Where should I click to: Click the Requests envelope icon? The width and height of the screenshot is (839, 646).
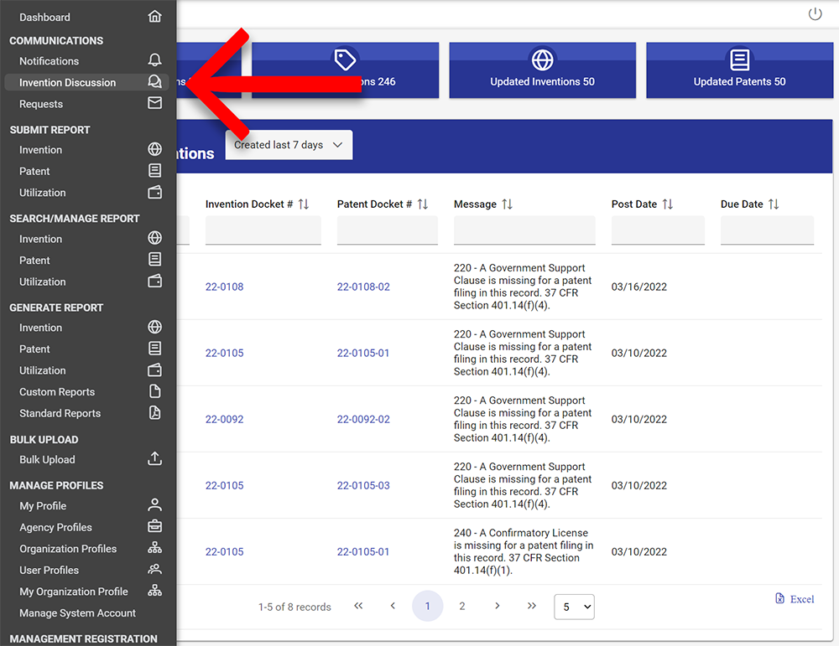point(154,104)
